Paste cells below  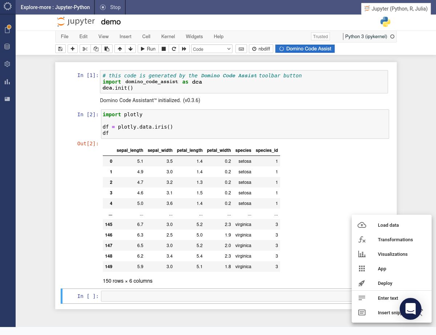click(106, 49)
